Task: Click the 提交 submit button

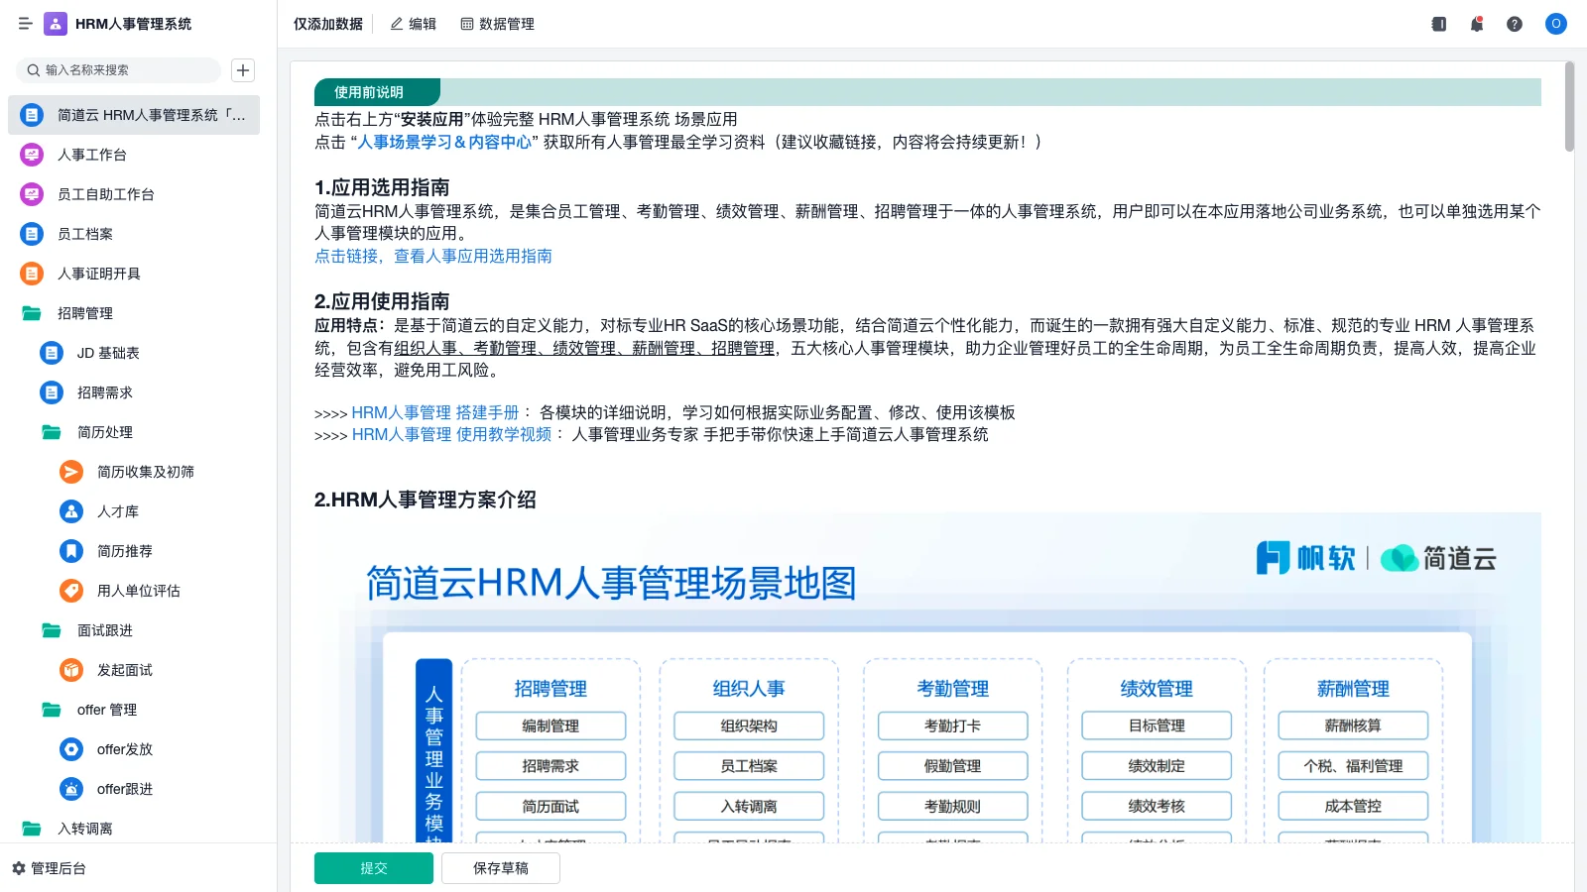Action: click(373, 867)
